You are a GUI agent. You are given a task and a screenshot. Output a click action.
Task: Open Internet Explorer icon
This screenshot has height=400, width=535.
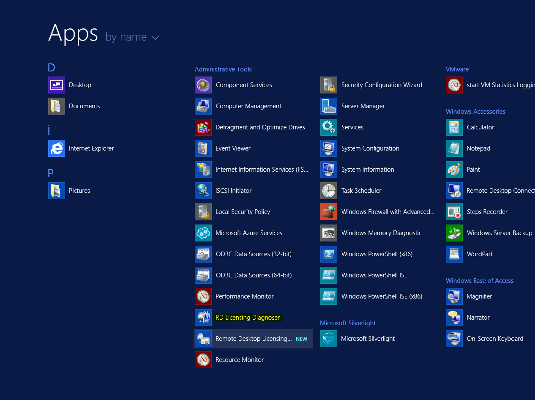pos(57,148)
